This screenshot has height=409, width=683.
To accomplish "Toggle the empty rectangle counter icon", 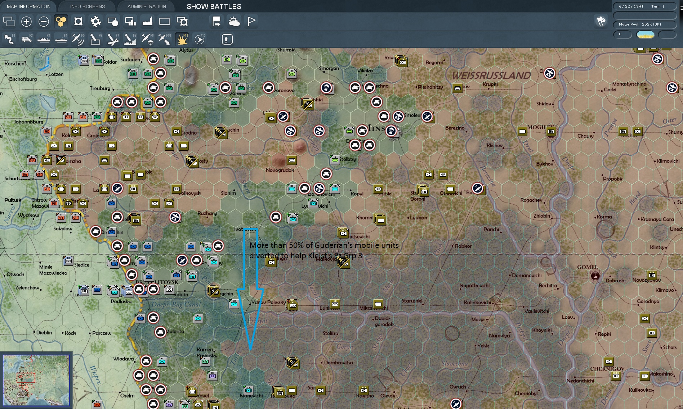I will 165,22.
